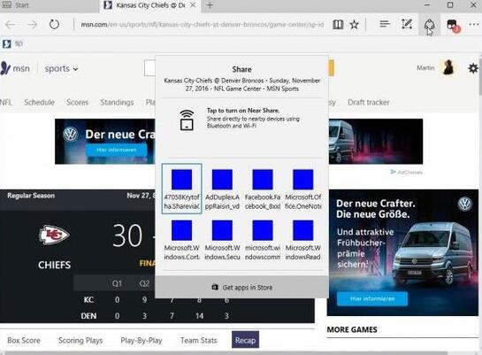Image resolution: width=482 pixels, height=355 pixels.
Task: Share via AdDuplex.AppRaisin app
Action: click(x=222, y=189)
